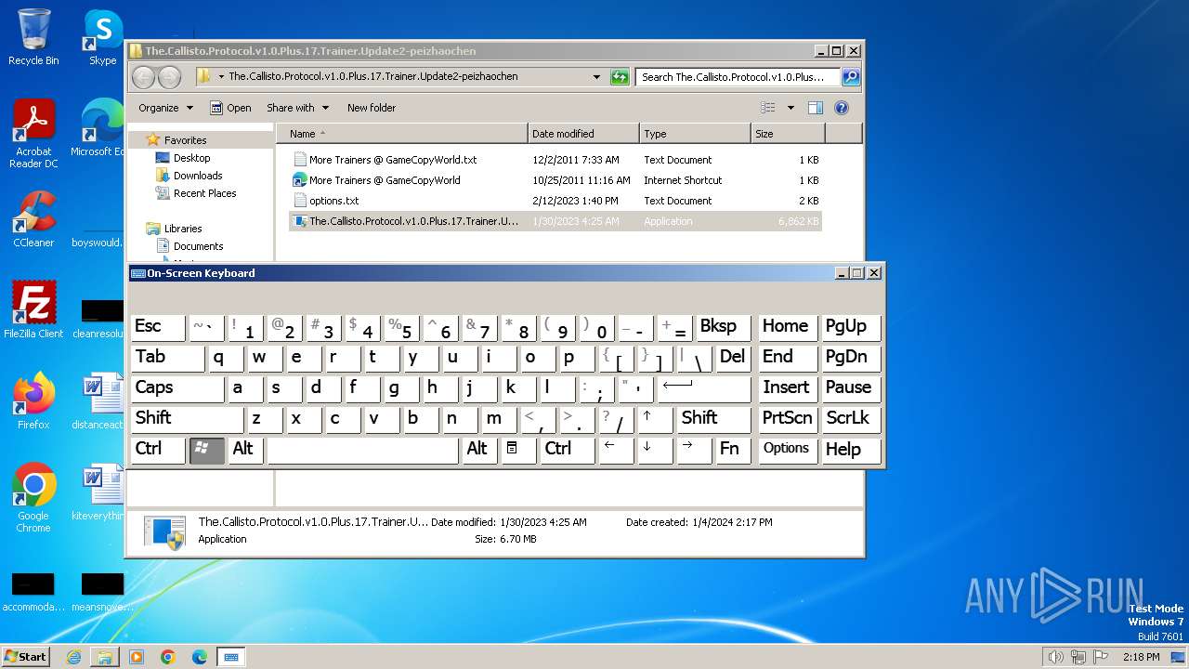Image resolution: width=1189 pixels, height=669 pixels.
Task: Click the Tab key on On-Screen Keyboard
Action: pyautogui.click(x=168, y=358)
